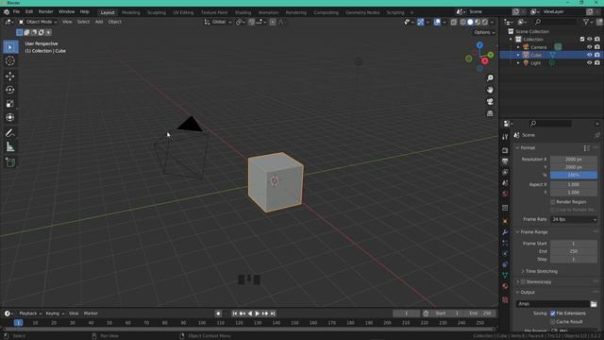604x340 pixels.
Task: Select the Add Cube tool
Action: tap(10, 162)
